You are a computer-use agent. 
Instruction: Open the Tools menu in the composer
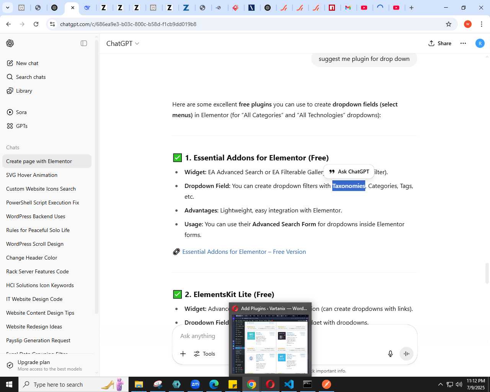coord(204,354)
